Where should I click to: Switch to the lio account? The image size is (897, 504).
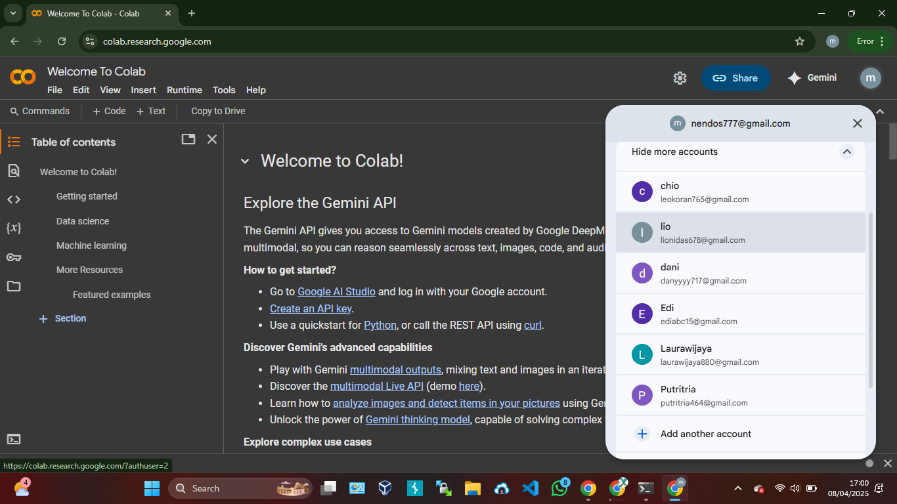click(741, 232)
